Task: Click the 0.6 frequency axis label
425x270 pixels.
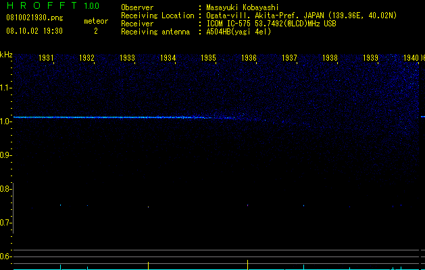Action: click(5, 256)
